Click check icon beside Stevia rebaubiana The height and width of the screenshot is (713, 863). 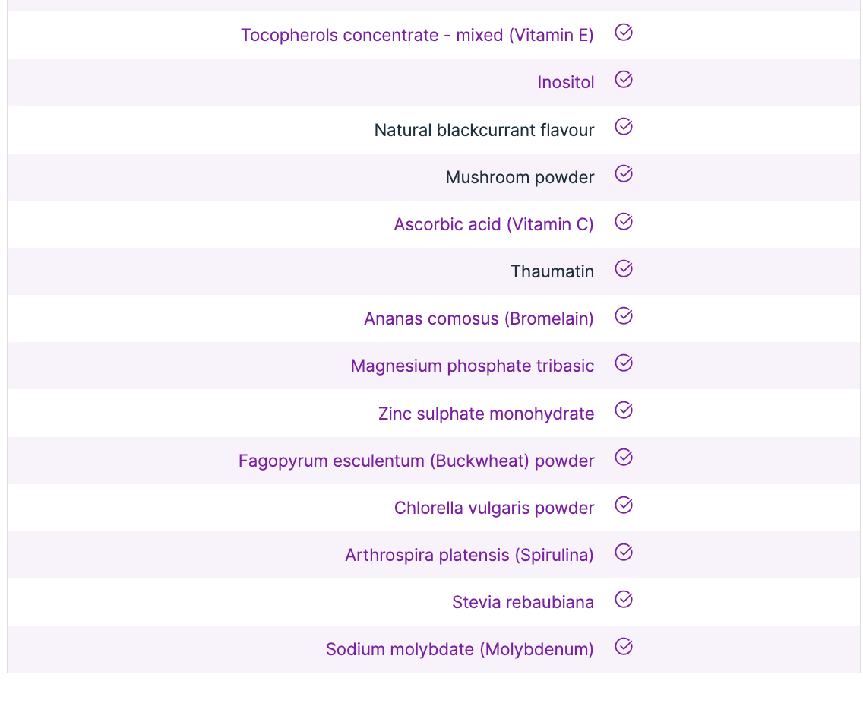point(624,600)
